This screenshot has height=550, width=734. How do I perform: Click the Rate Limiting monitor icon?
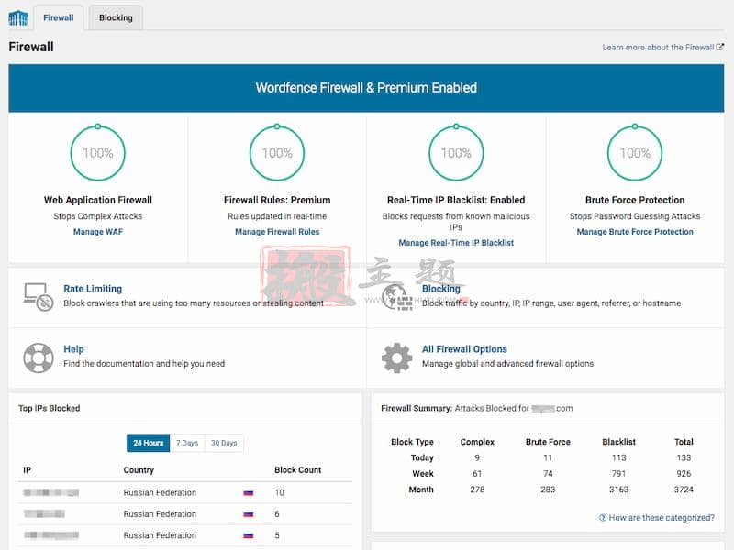(38, 297)
